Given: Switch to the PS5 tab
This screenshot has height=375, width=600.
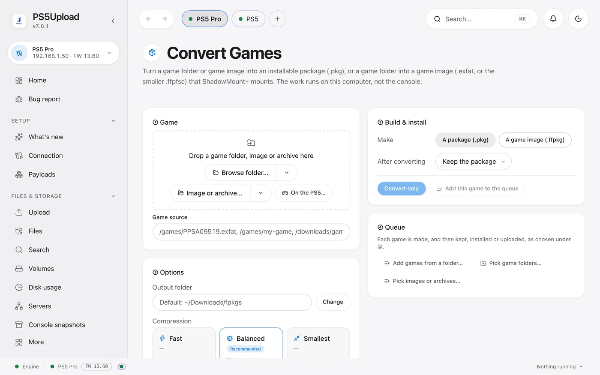Looking at the screenshot, I should click(249, 19).
